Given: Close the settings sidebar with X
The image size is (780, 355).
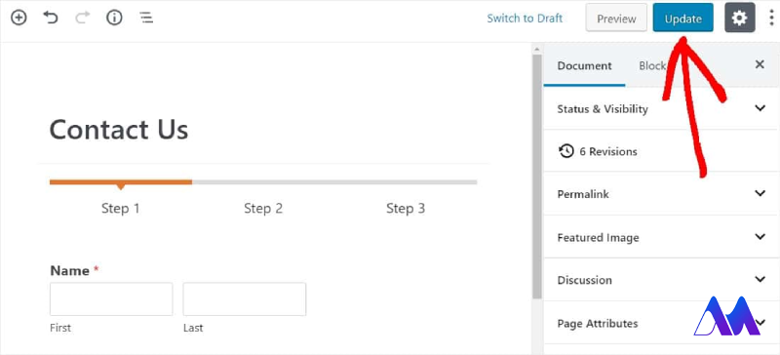Looking at the screenshot, I should click(x=760, y=64).
